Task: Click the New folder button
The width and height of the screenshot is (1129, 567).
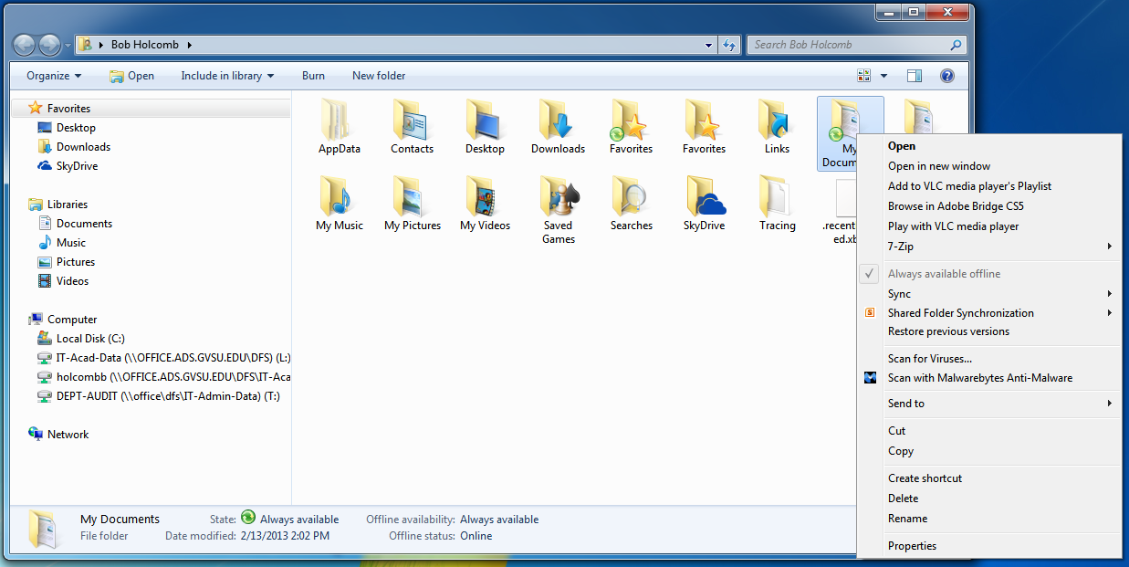Action: tap(379, 76)
